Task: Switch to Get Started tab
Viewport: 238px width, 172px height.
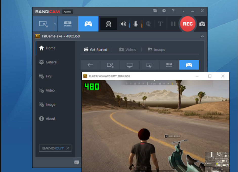Action: 96,50
